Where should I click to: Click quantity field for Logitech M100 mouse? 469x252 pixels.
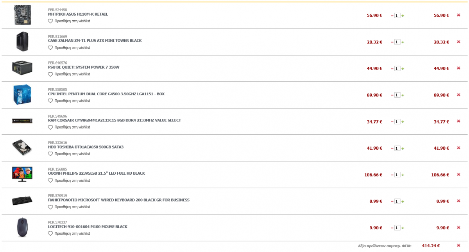[397, 228]
